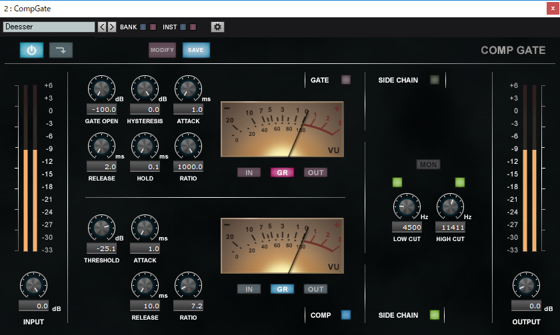Screen dimensions: 560x335
Task: Click the red INST square icon
Action: pyautogui.click(x=193, y=27)
